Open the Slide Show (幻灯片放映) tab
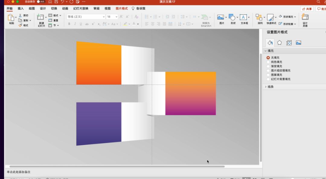Image resolution: width=326 pixels, height=179 pixels. [81, 8]
